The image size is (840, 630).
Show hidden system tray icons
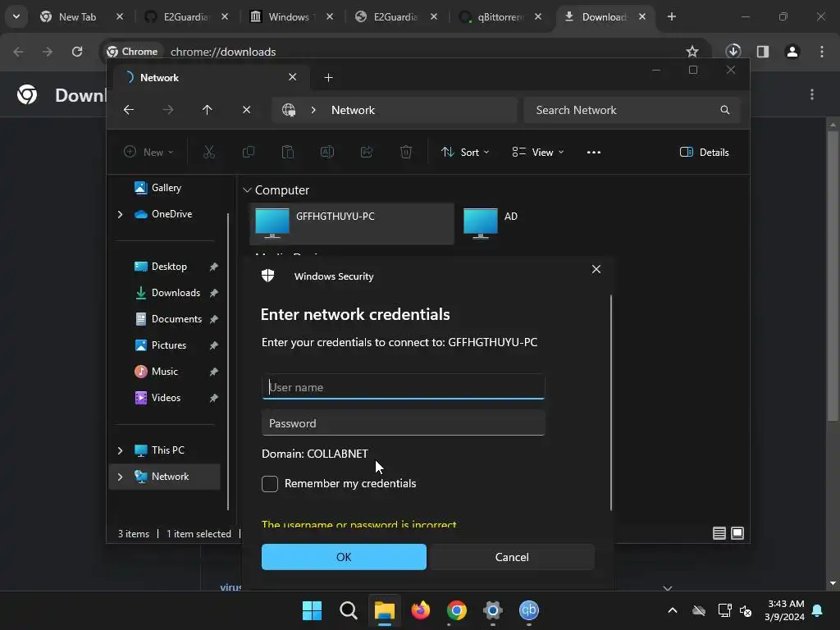coord(673,610)
